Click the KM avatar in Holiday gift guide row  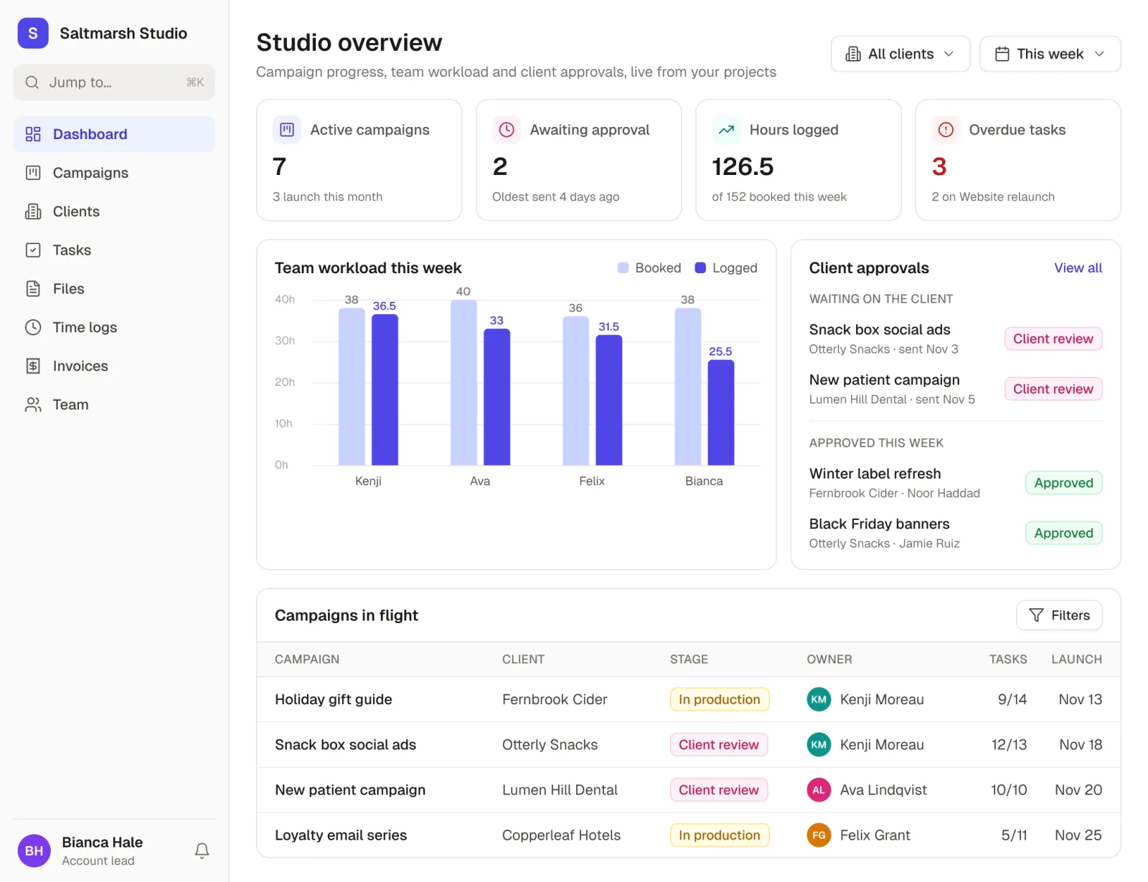point(819,699)
